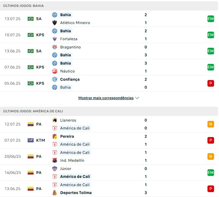Open the Bahia vs Atlético Mineiro match row

tap(109, 19)
